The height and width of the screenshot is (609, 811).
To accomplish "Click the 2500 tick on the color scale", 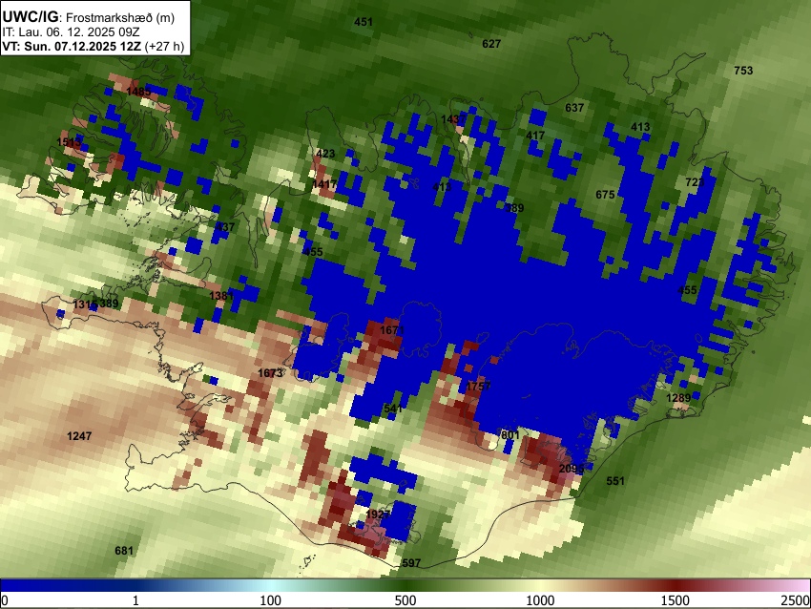I will click(796, 600).
